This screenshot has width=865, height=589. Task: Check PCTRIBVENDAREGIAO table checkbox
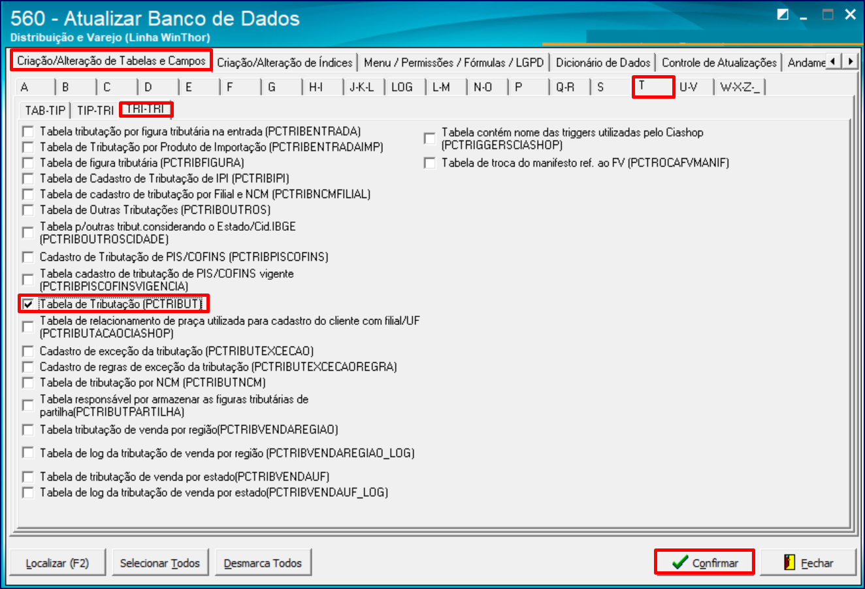coord(28,429)
